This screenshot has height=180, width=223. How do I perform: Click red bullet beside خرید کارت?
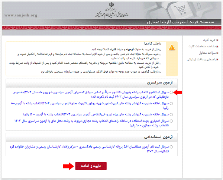coord(217,40)
